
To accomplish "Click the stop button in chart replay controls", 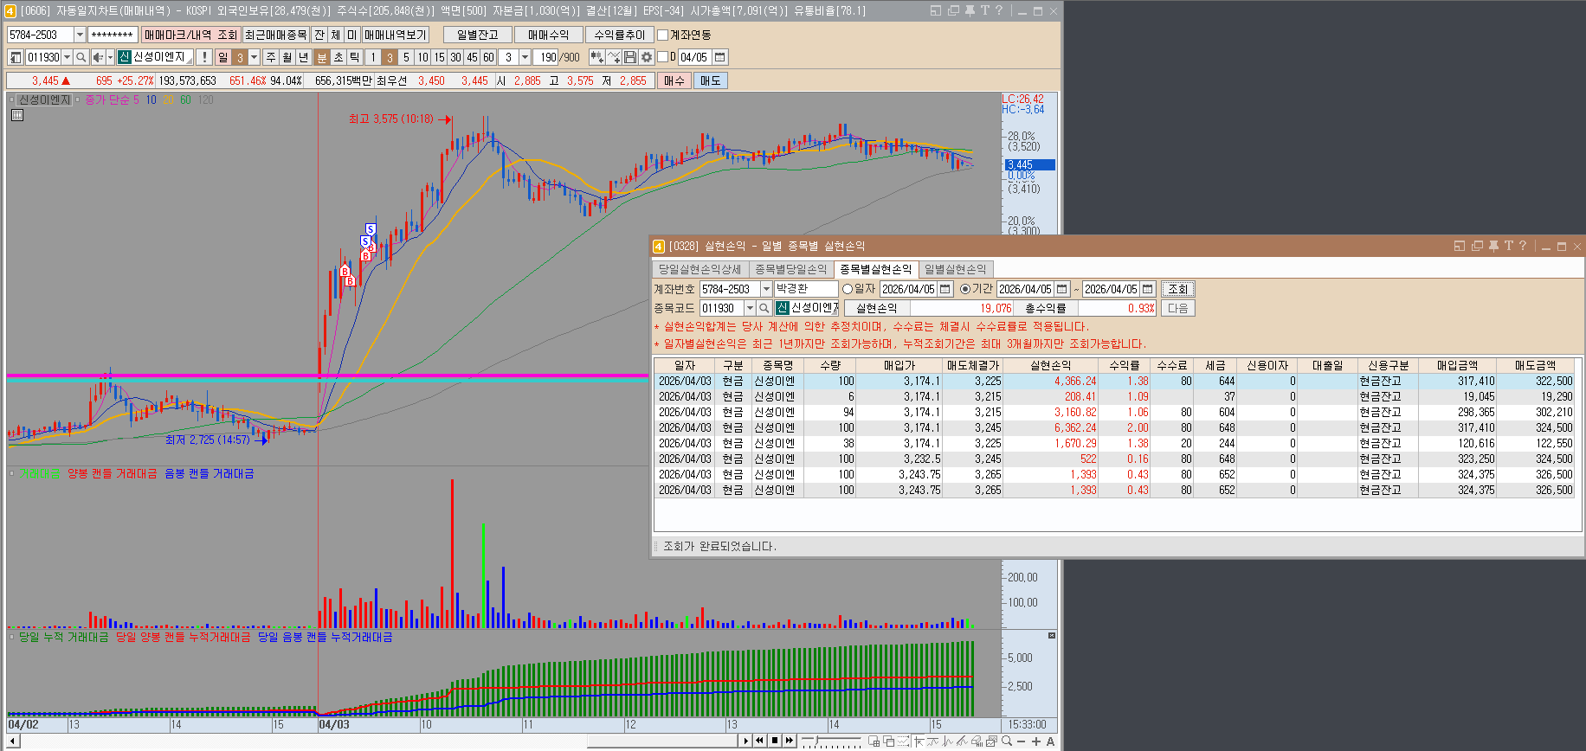I will tap(775, 741).
